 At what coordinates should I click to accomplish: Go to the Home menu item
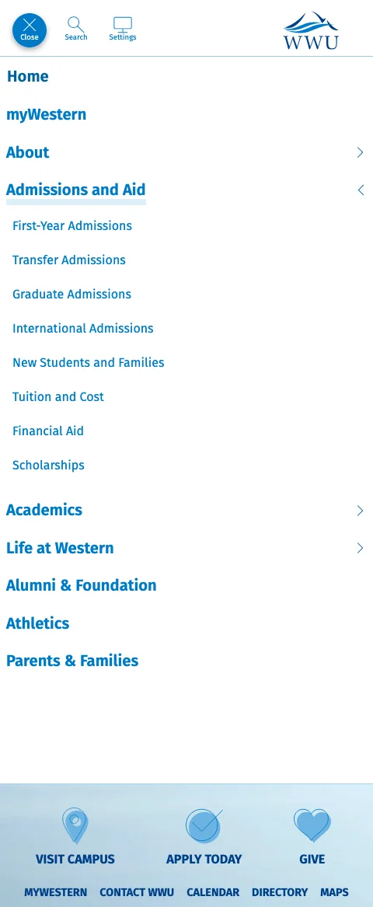28,76
